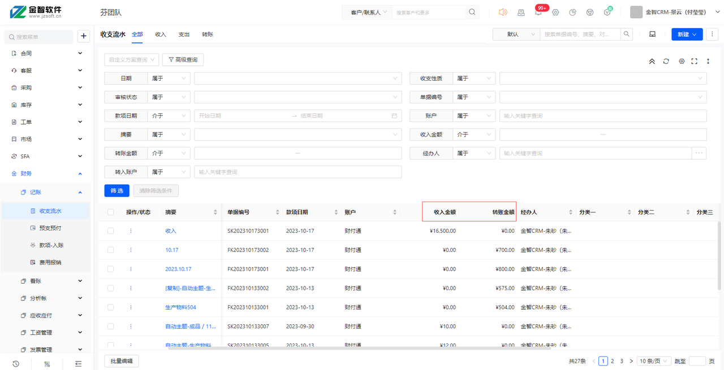The height and width of the screenshot is (370, 724).
Task: Open table column settings gear icon
Action: click(682, 61)
